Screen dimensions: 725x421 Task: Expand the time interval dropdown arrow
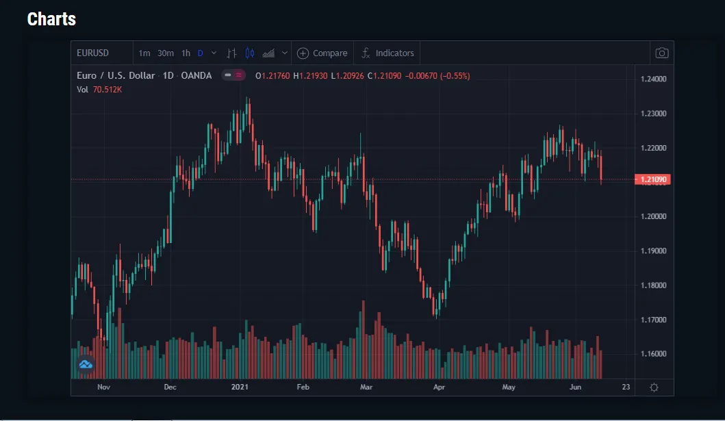[214, 53]
